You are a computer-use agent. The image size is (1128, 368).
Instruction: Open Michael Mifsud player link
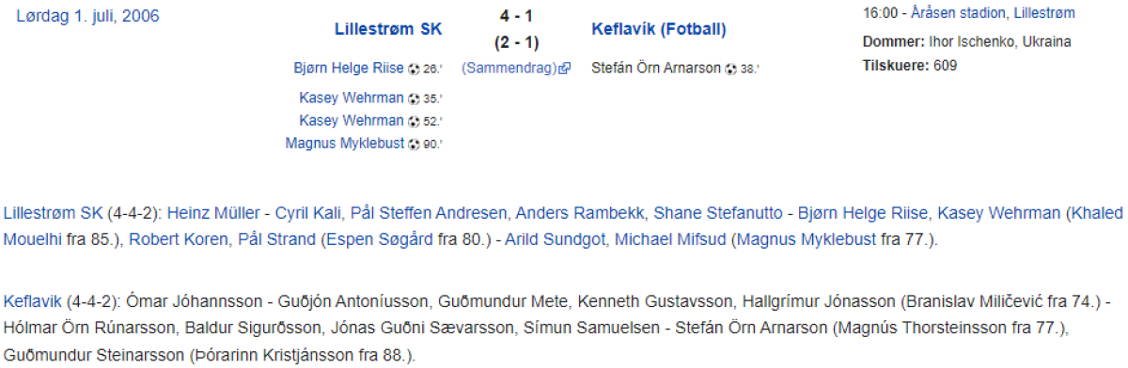(x=671, y=239)
